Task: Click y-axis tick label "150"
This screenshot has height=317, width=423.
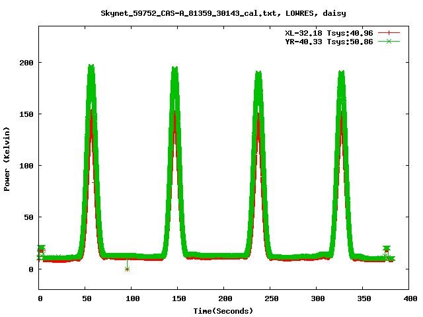Action: pyautogui.click(x=26, y=114)
